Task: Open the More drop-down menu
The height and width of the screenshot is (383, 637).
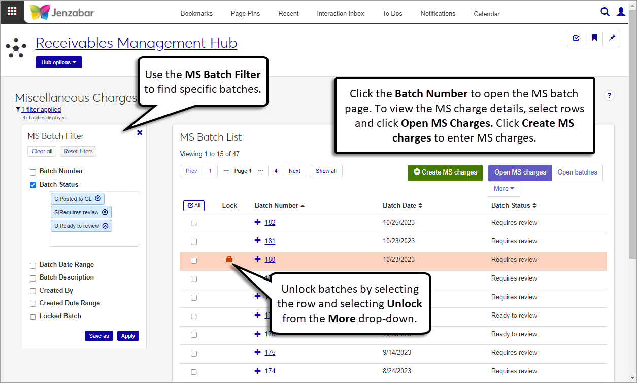Action: click(x=504, y=189)
